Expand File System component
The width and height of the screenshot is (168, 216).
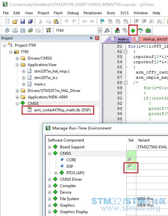(x=49, y=199)
